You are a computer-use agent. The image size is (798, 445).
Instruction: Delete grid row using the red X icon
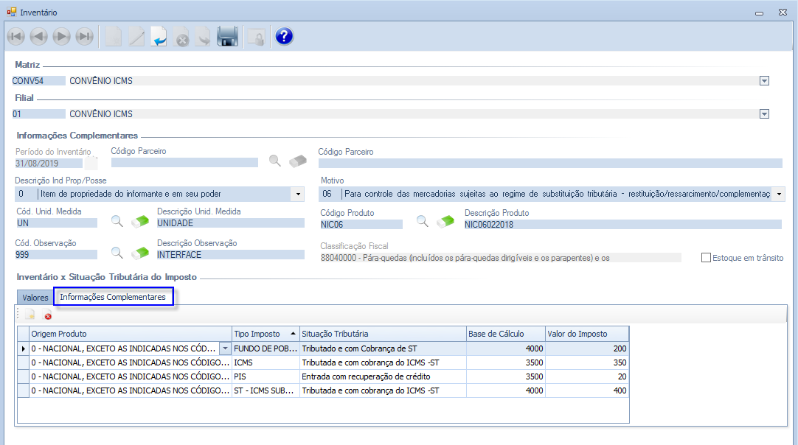[x=48, y=316]
